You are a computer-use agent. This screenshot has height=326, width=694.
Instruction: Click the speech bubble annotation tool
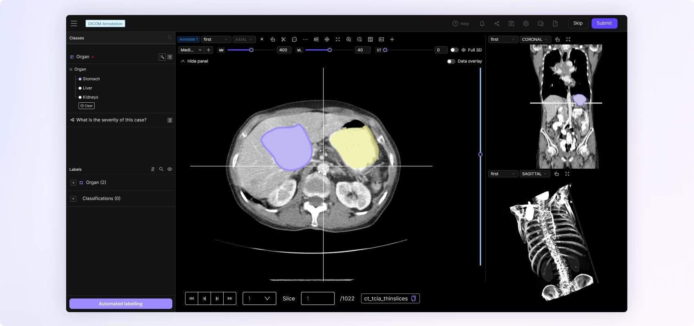pyautogui.click(x=294, y=40)
